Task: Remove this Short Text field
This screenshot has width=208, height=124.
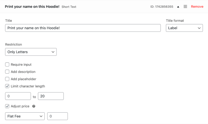Action: 197,6
